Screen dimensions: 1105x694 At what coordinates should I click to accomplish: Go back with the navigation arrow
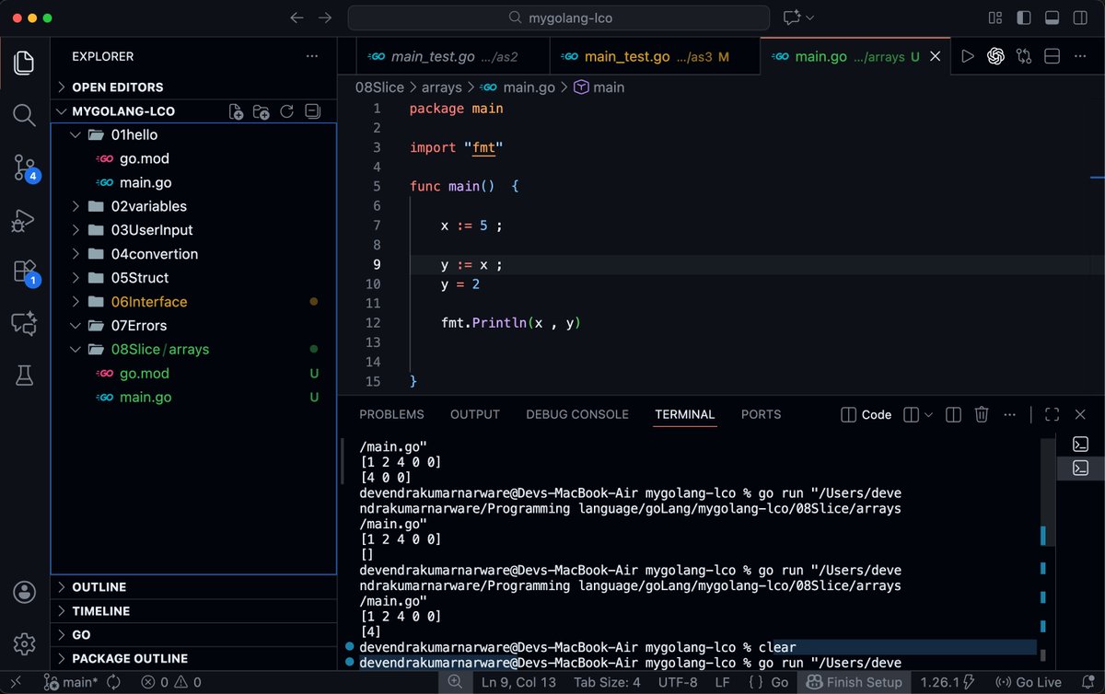297,17
